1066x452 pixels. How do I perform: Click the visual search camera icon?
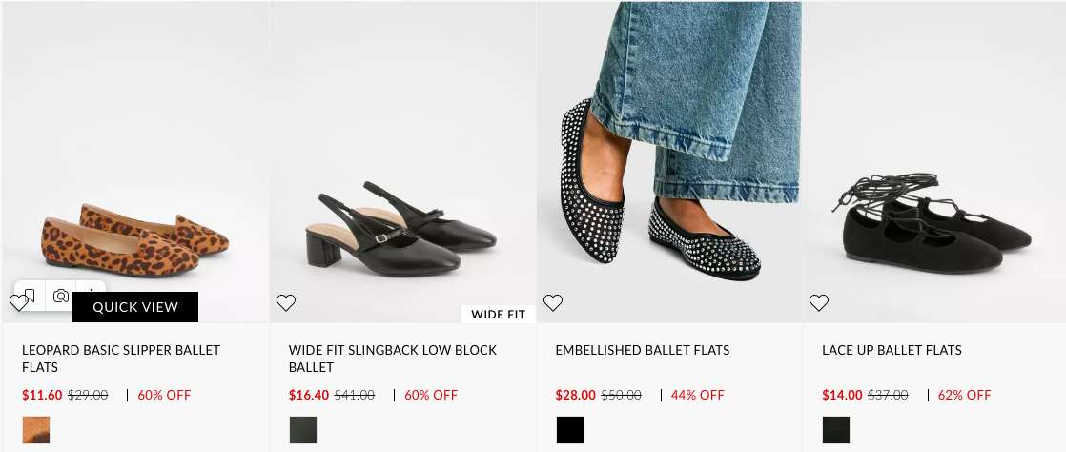coord(61,296)
